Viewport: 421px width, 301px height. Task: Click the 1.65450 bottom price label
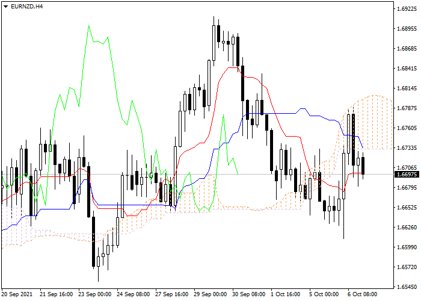click(x=407, y=287)
